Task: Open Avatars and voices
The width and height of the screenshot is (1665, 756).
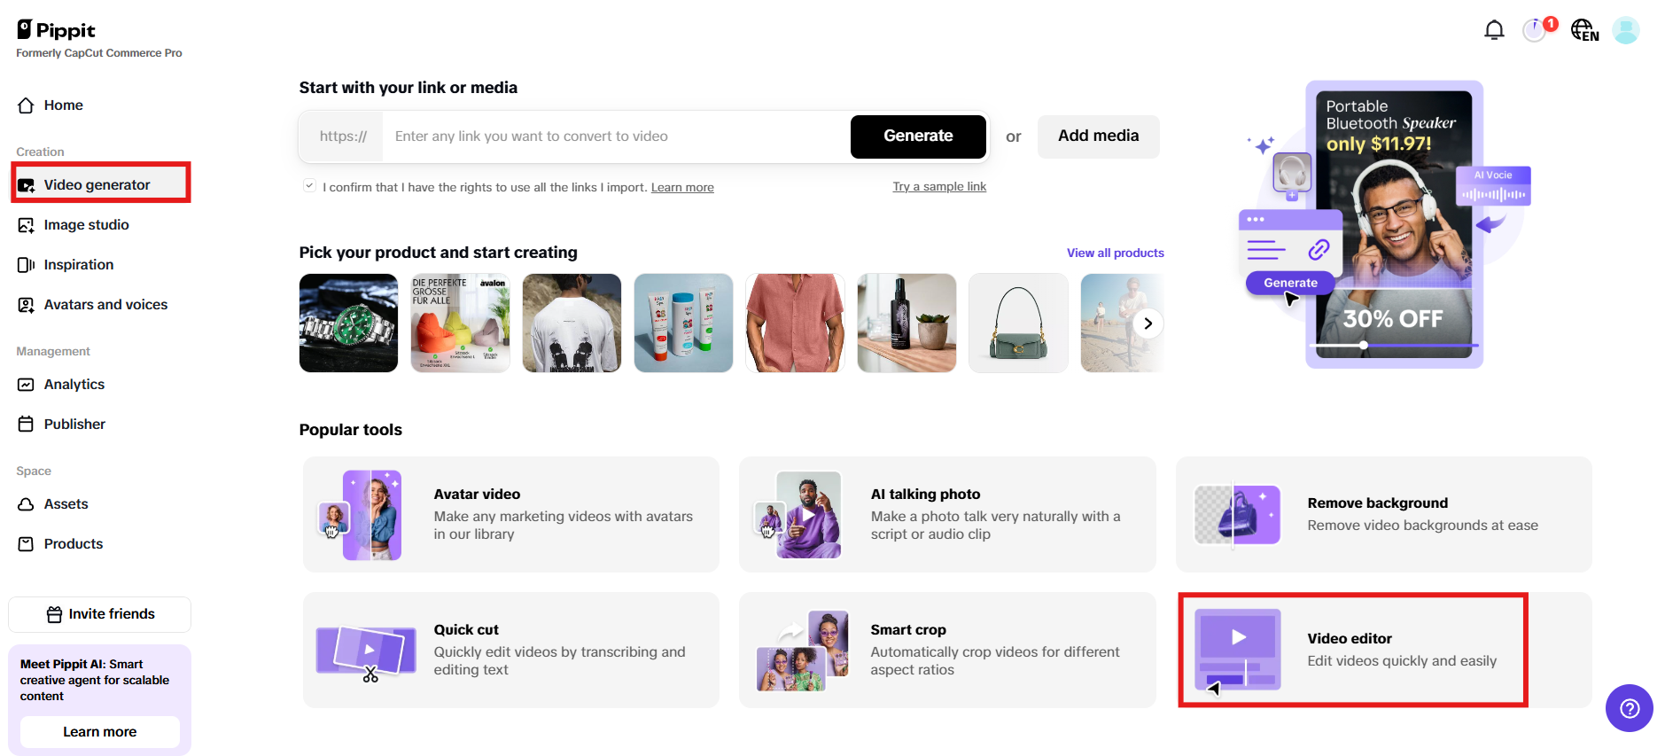Action: [105, 304]
